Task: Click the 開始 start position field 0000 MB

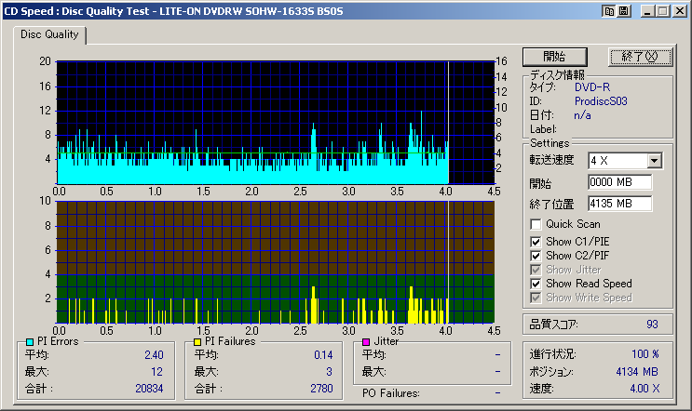Action: tap(619, 182)
